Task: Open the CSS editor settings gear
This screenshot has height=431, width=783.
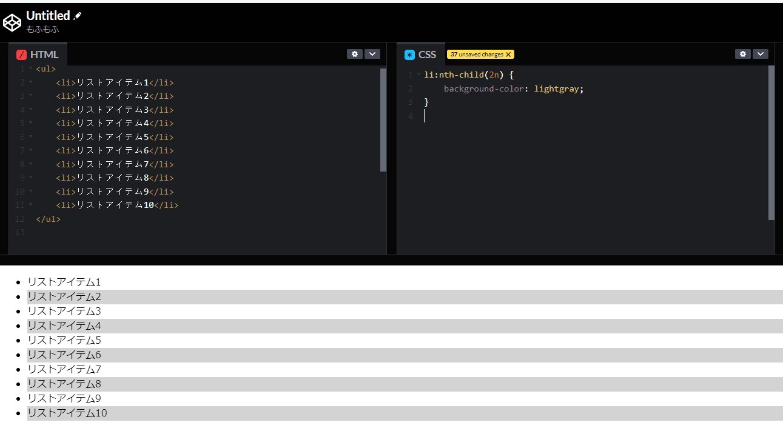Action: 743,54
